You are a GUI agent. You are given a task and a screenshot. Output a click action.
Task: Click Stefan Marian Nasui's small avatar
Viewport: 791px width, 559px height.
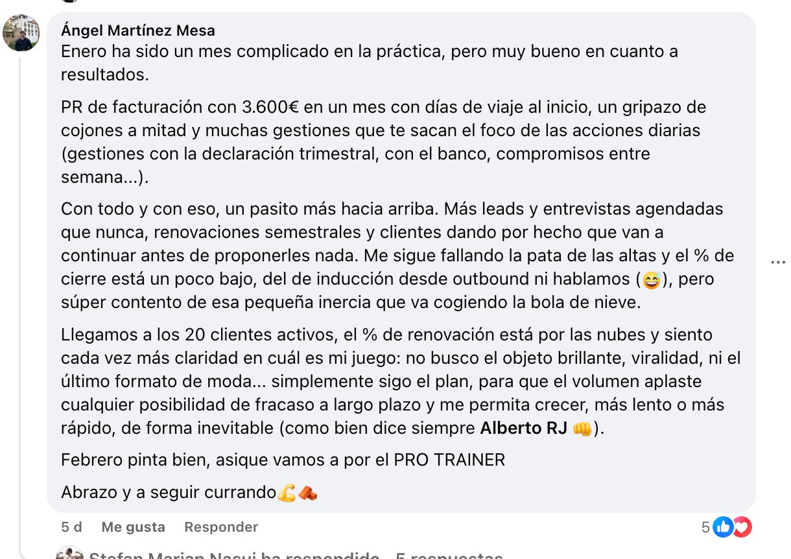click(x=70, y=554)
